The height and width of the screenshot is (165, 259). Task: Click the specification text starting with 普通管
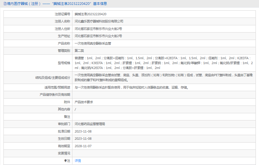(x=164, y=63)
